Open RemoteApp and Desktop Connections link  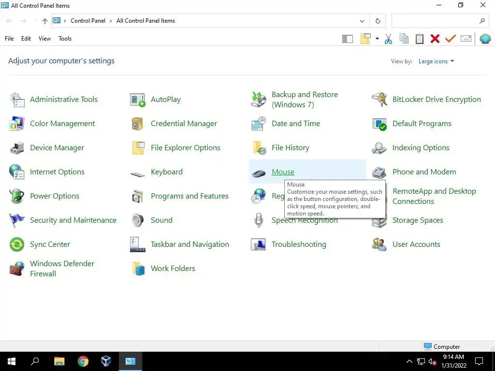(x=434, y=196)
